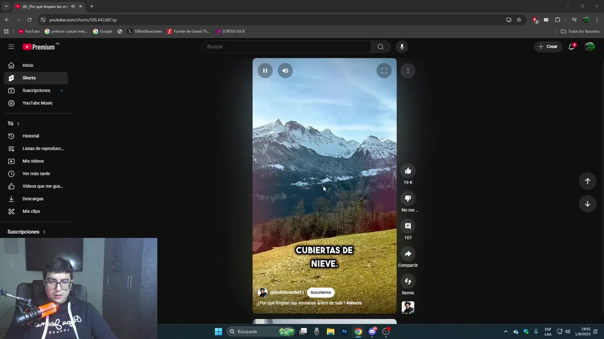This screenshot has height=339, width=604.
Task: Open File Explorer from the taskbar
Action: click(x=330, y=331)
